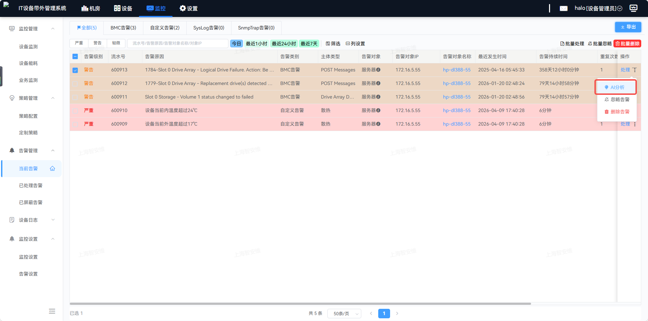
Task: Open 筛选 filter option
Action: (333, 44)
